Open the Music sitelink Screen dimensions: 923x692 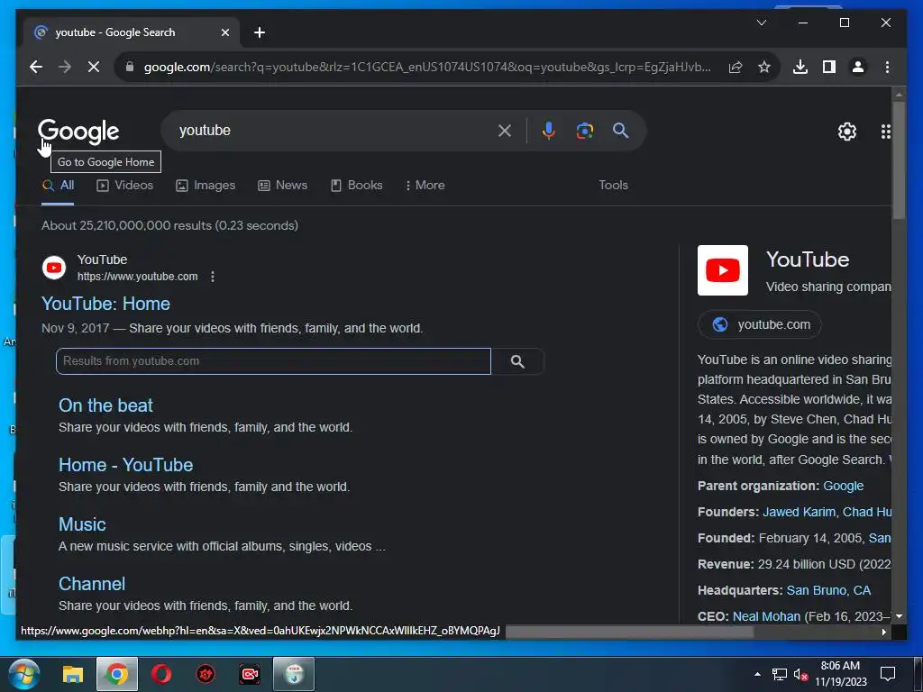tap(82, 524)
